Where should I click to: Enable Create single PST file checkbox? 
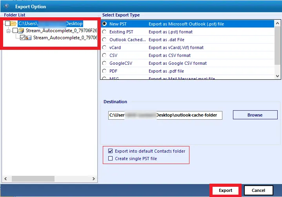[x=111, y=158]
